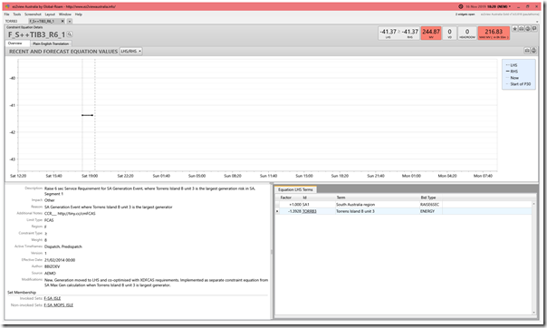The height and width of the screenshot is (328, 547).
Task: Click the LHS -41.37 value
Action: (x=388, y=32)
